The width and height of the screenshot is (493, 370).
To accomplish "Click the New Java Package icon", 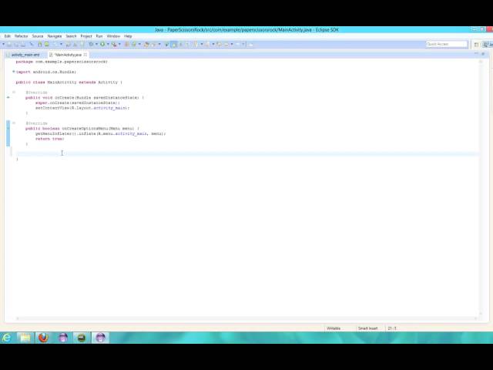I will [x=126, y=45].
